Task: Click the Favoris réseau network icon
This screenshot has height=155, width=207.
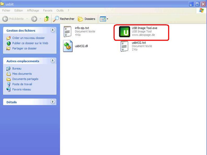Action: (9, 90)
